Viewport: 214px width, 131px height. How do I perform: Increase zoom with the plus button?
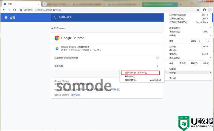click(x=199, y=41)
